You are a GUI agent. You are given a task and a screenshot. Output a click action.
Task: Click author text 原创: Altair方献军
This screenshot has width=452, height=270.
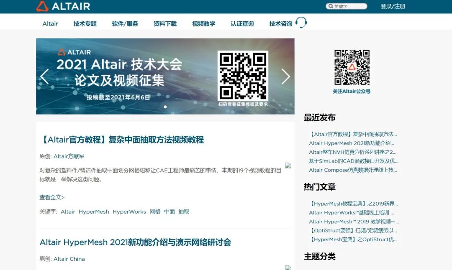coord(62,156)
